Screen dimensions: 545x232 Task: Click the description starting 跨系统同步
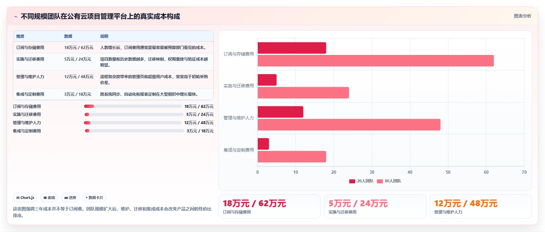150,94
